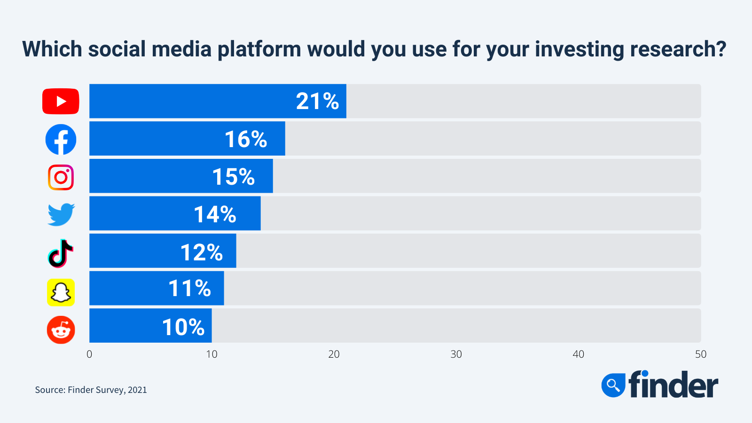Click the 12% TikTok bar

(163, 251)
